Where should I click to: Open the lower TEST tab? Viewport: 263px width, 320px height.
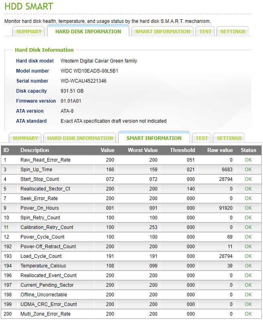click(x=202, y=138)
